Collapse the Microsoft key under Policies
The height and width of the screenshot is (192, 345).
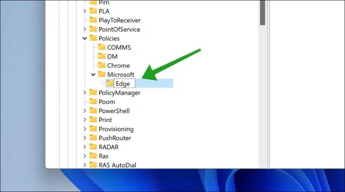(93, 74)
